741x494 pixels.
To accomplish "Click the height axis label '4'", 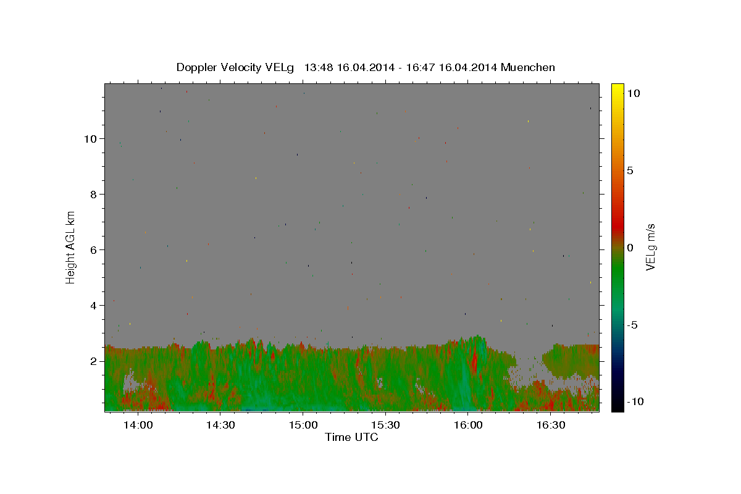I will [94, 306].
